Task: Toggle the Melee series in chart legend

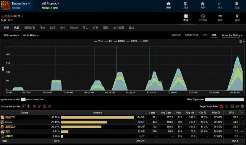Action: 99,41
